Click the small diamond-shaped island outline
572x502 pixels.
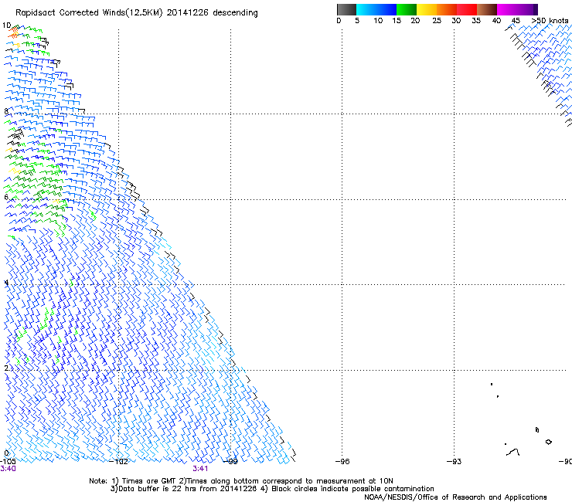548,442
